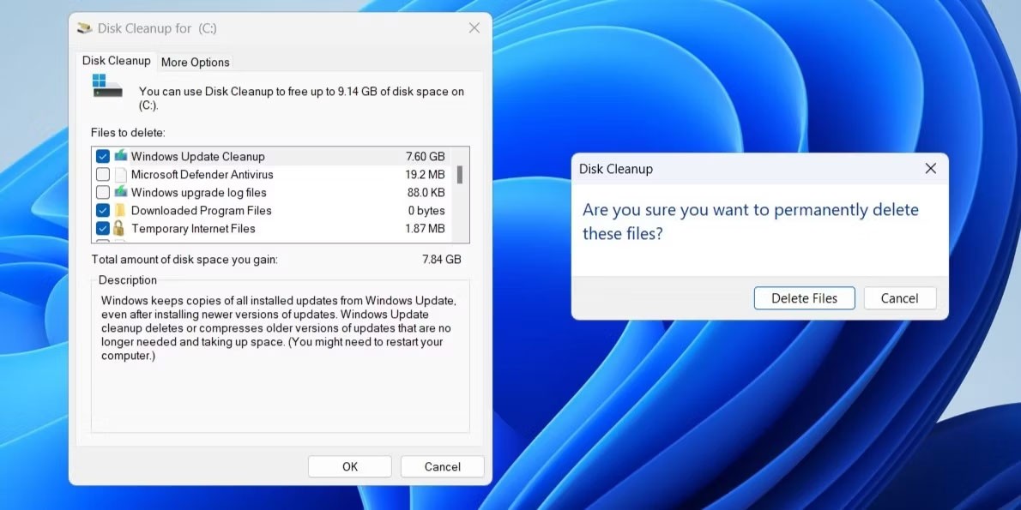Viewport: 1021px width, 510px height.
Task: Click the Windows upgrade log files icon
Action: [x=120, y=193]
